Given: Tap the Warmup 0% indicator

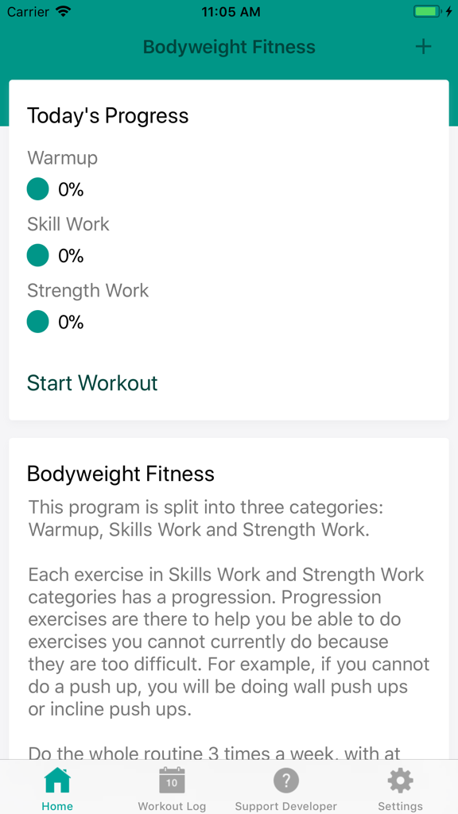Looking at the screenshot, I should [69, 188].
